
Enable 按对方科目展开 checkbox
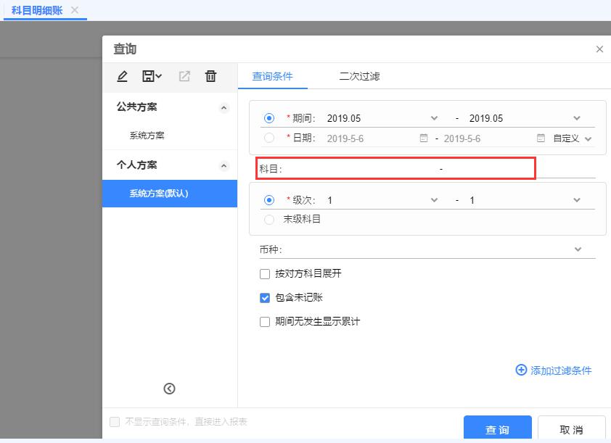(x=265, y=274)
